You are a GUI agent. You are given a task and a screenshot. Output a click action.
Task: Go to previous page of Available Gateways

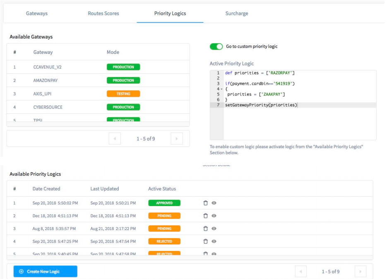click(115, 139)
